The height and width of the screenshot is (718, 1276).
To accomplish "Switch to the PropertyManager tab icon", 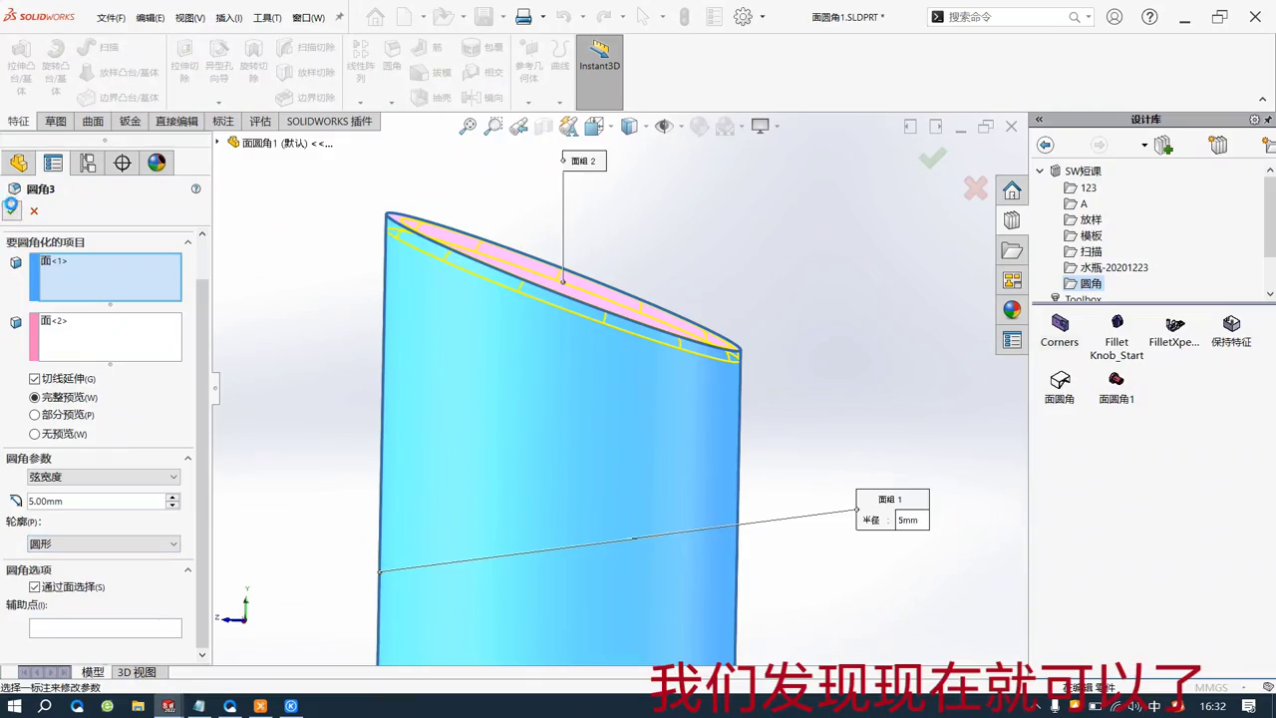I will pos(54,164).
